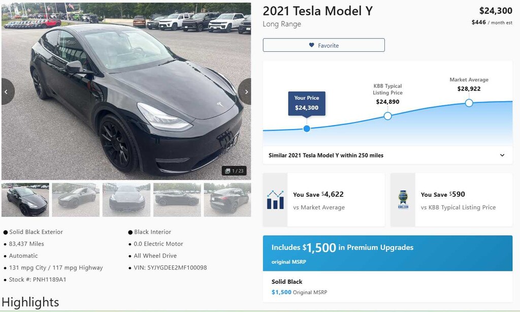Select the Your Price point on the chart
Screen dimensions: 520x312
(x=307, y=129)
